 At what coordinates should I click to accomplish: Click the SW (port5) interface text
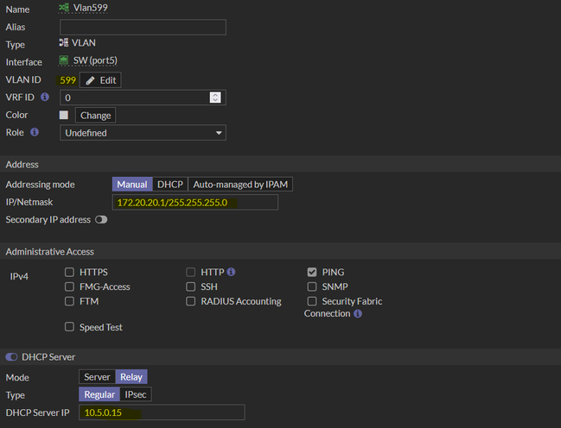(95, 60)
